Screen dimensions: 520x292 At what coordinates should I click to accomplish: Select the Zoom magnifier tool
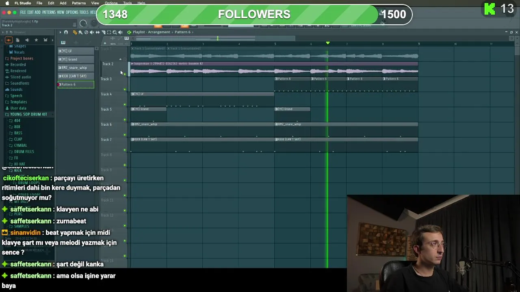click(115, 32)
